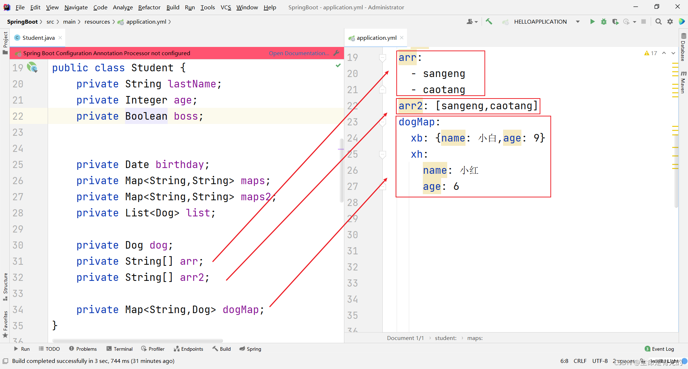Click the warnings indicator showing 17

pos(650,53)
